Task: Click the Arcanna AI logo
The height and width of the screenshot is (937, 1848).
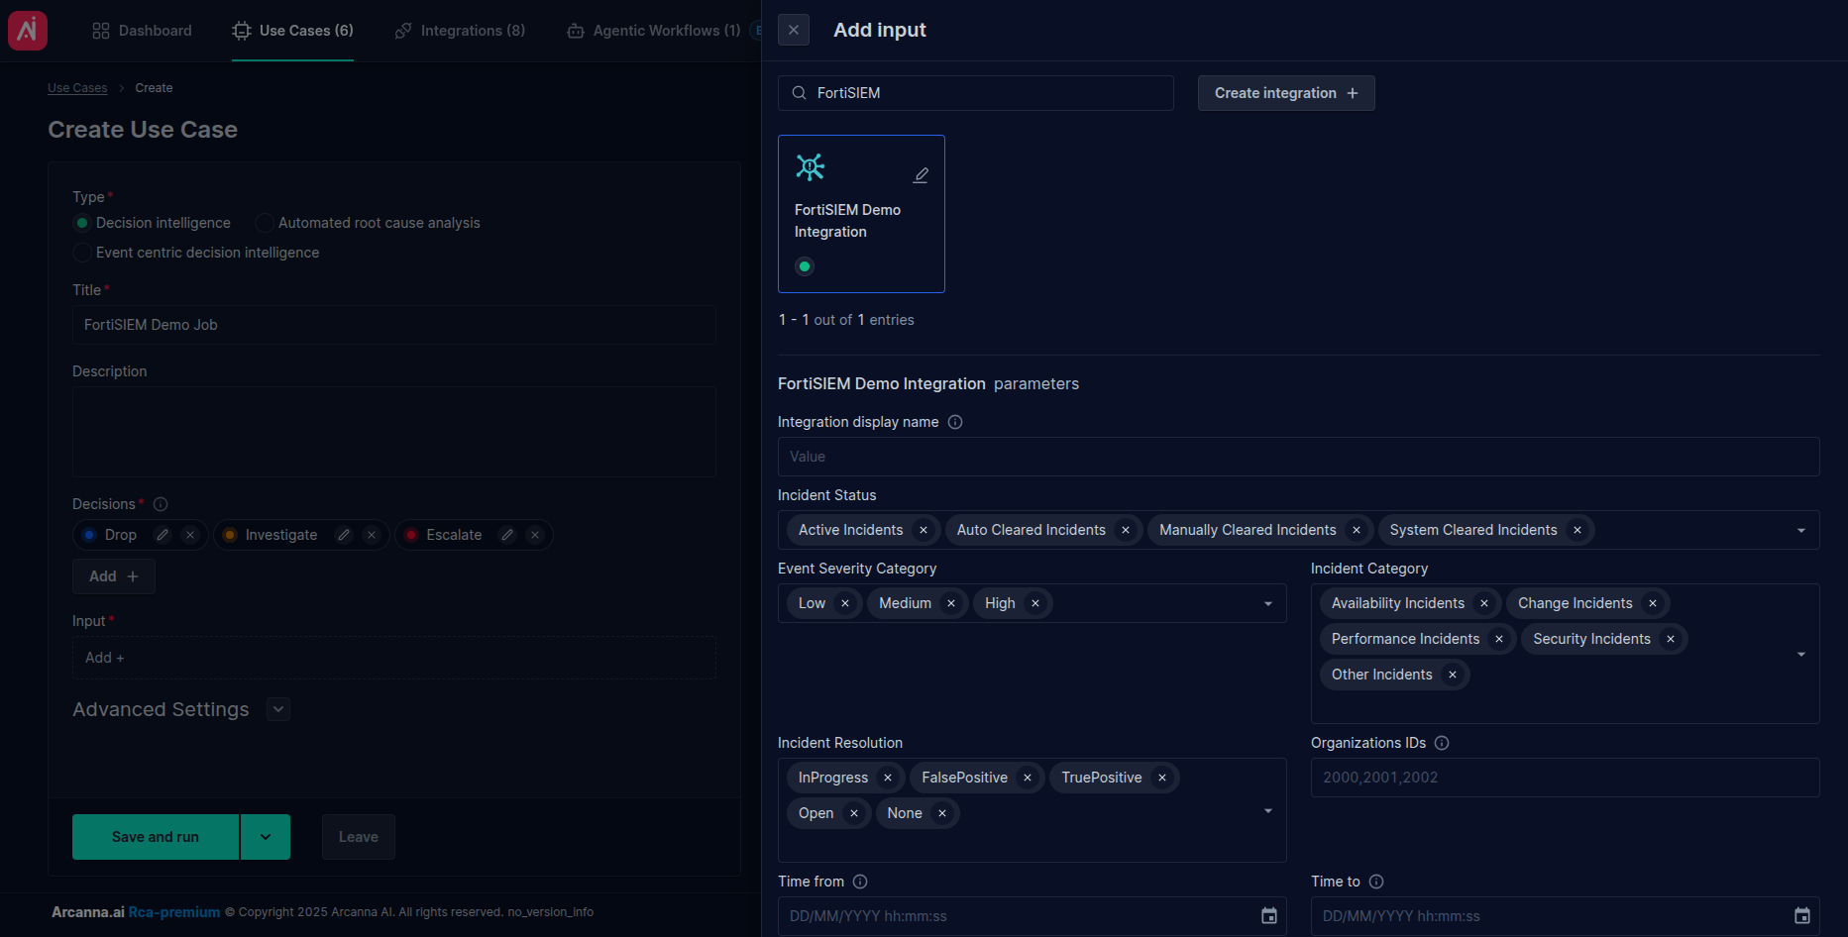Action: point(28,31)
